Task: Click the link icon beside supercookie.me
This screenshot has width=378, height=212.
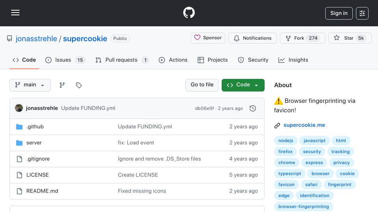Action: (x=277, y=126)
